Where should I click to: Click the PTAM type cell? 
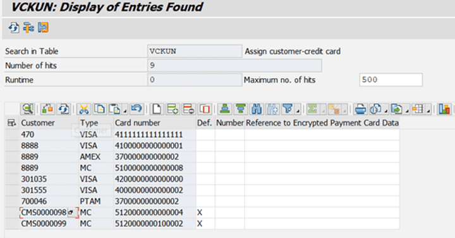96,201
